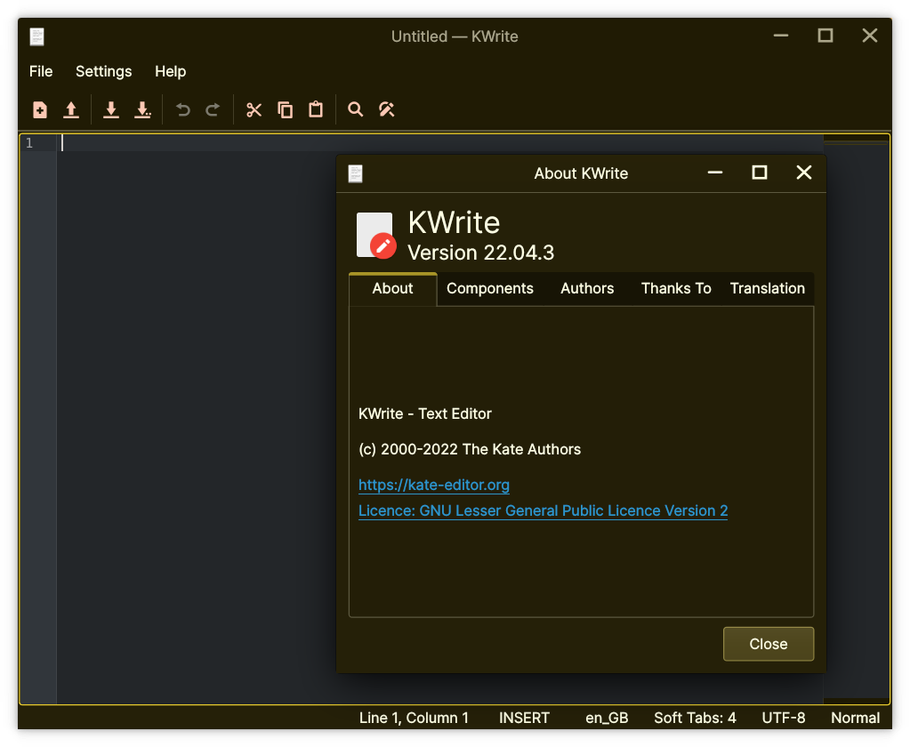Screen dimensions: 910x747
Task: Click the editor scrollbar minimap on right
Action: point(856,418)
